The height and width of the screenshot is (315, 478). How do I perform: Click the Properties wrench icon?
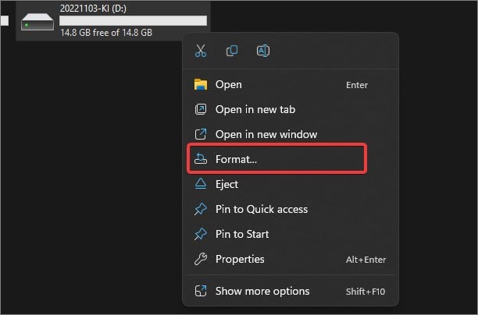[201, 259]
